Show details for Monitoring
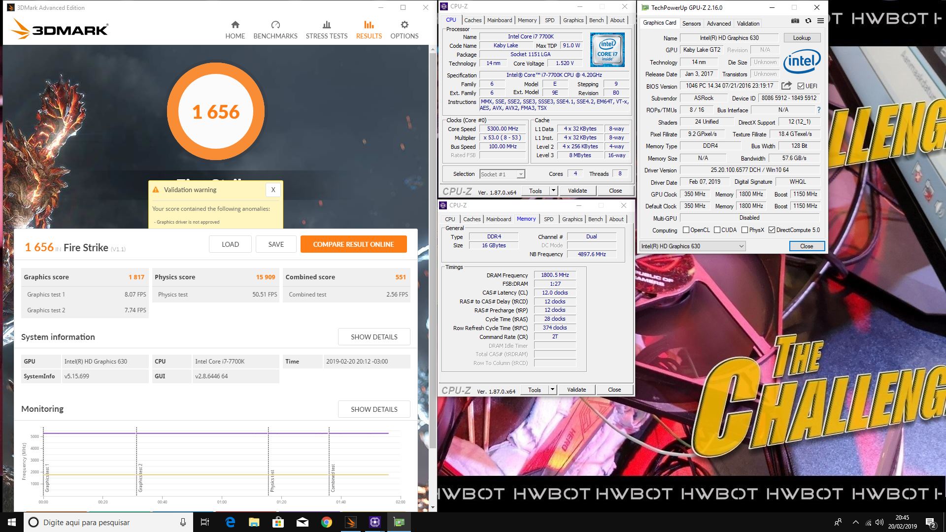The image size is (946, 532). [x=374, y=409]
